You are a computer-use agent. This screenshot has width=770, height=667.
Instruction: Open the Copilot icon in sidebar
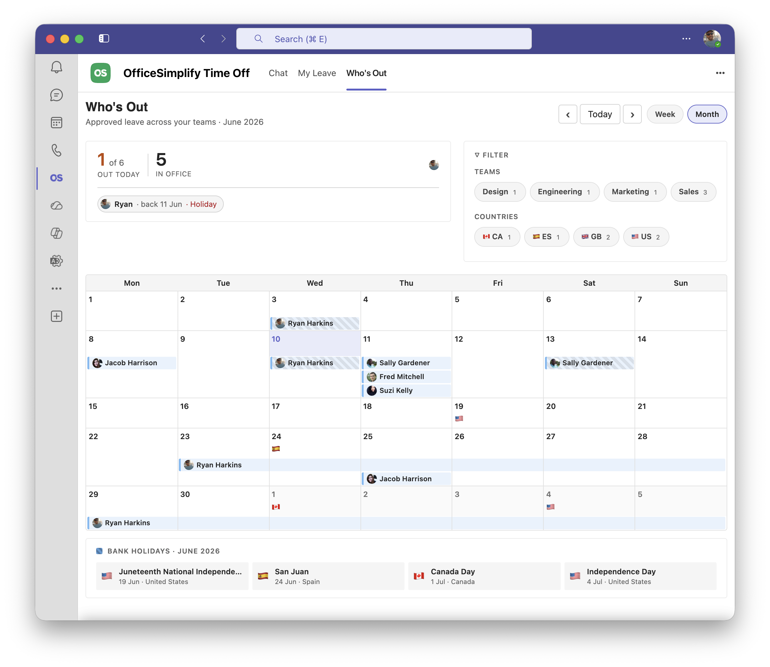pos(56,233)
